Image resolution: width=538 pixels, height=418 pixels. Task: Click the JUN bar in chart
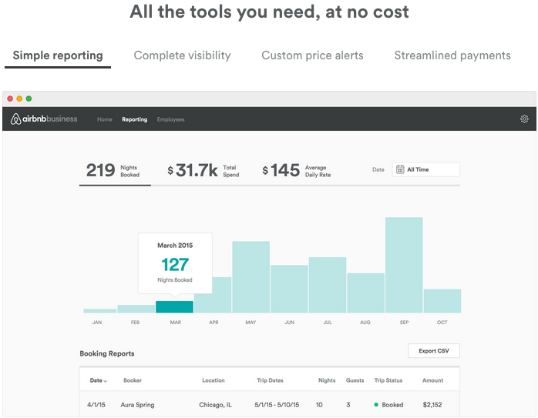coord(289,289)
